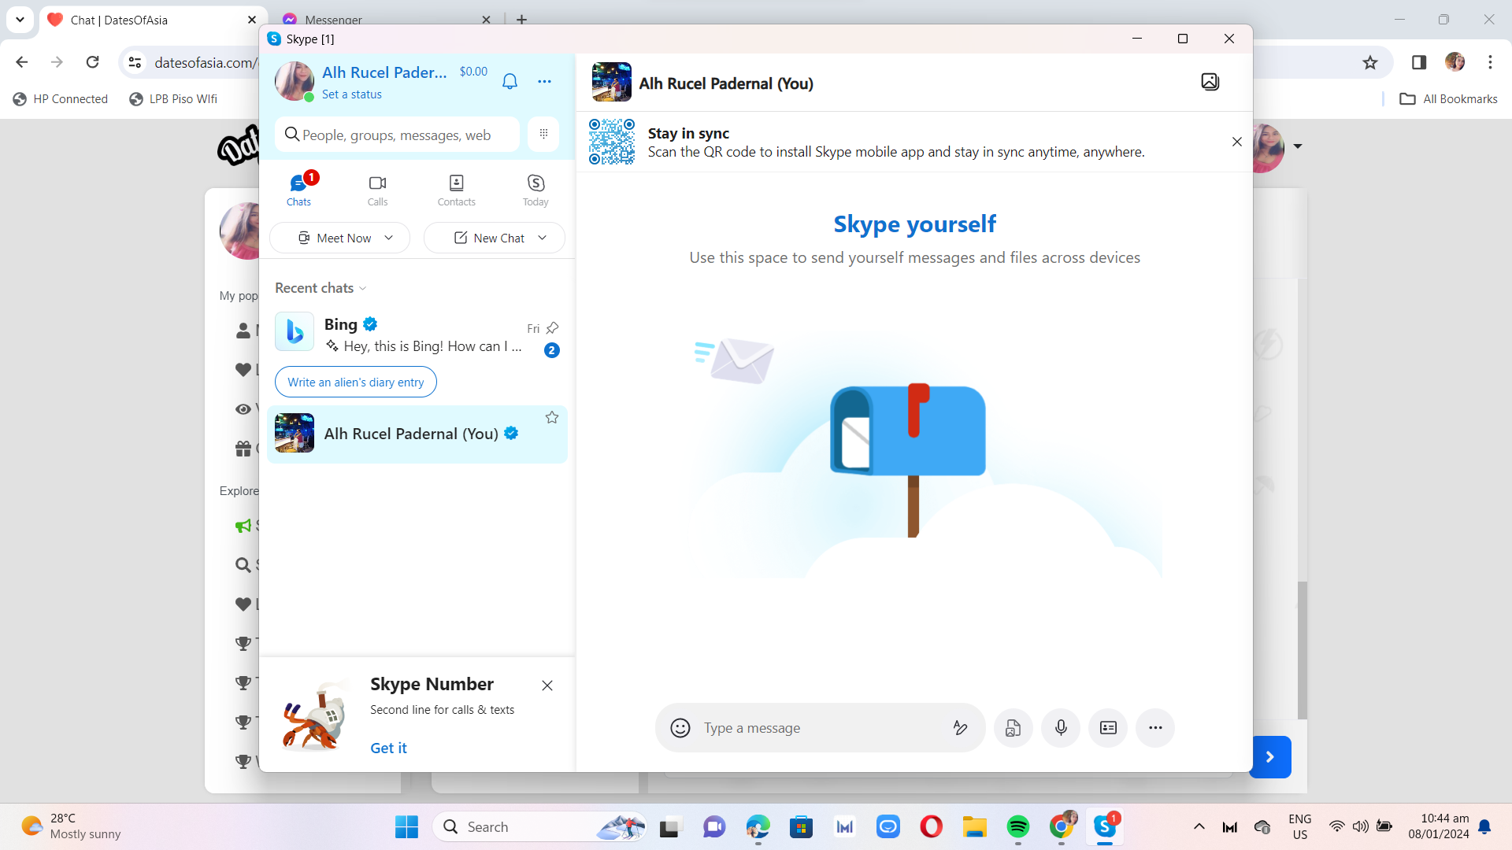Open more message options ellipsis
1512x850 pixels.
tap(1155, 728)
